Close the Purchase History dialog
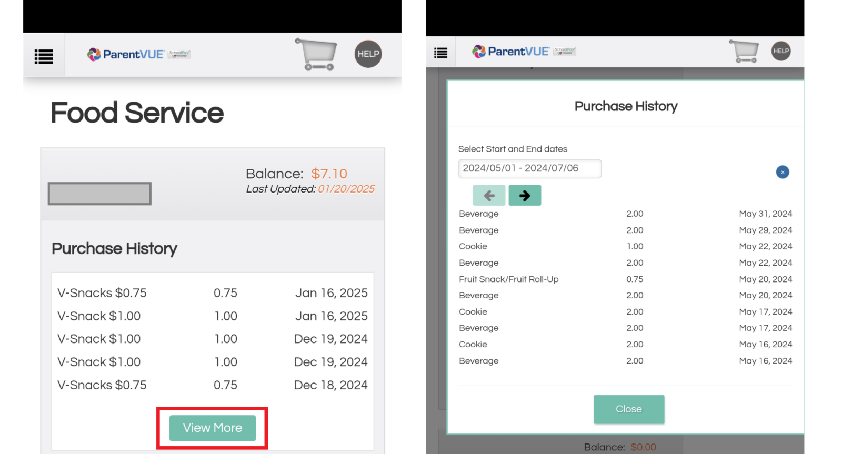The image size is (842, 454). pos(629,409)
